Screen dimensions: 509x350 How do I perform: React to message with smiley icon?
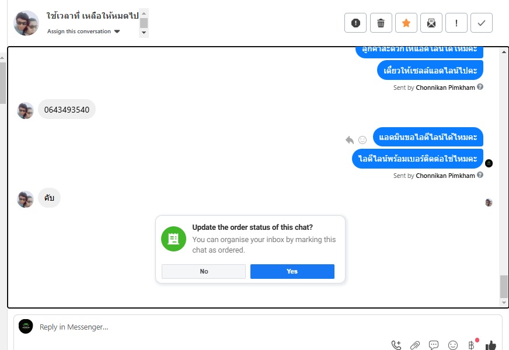pos(362,140)
